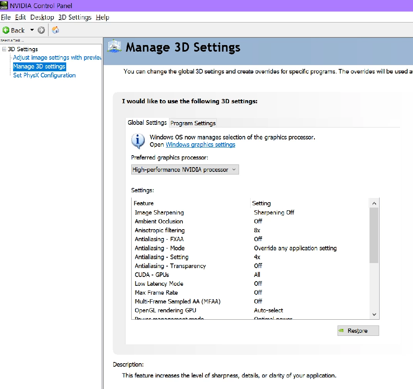This screenshot has width=413, height=389.
Task: Select the Antialiasing - Transparency row
Action: (x=250, y=266)
